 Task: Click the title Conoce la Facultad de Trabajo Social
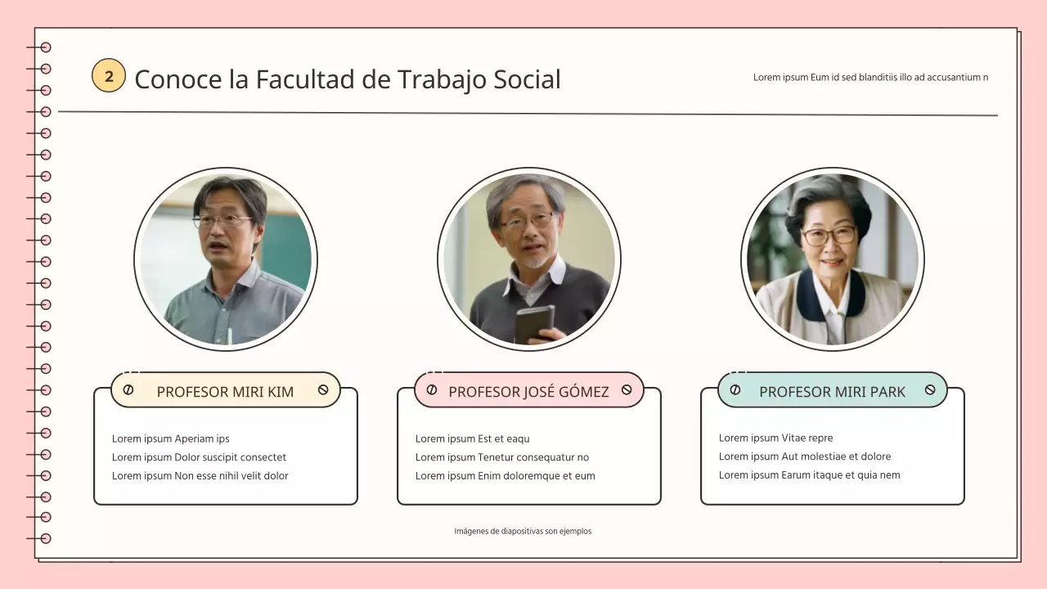[x=348, y=79]
